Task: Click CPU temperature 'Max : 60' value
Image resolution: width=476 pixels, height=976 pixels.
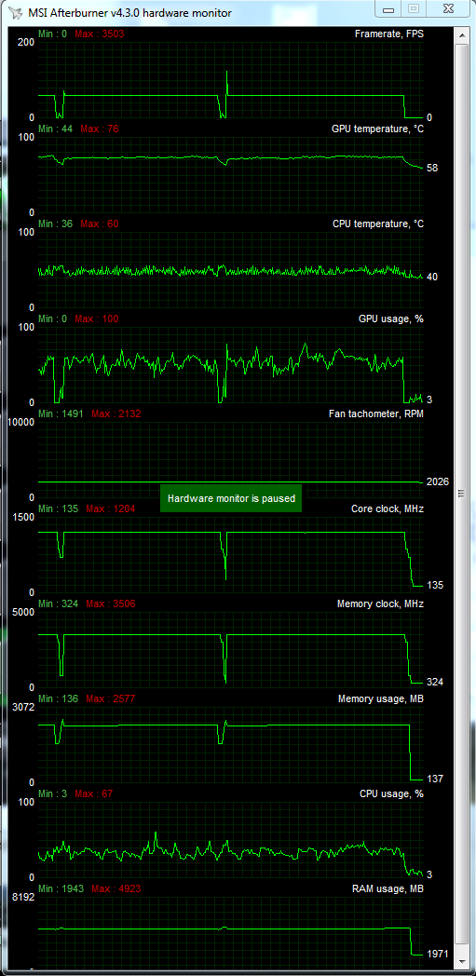Action: pyautogui.click(x=100, y=224)
